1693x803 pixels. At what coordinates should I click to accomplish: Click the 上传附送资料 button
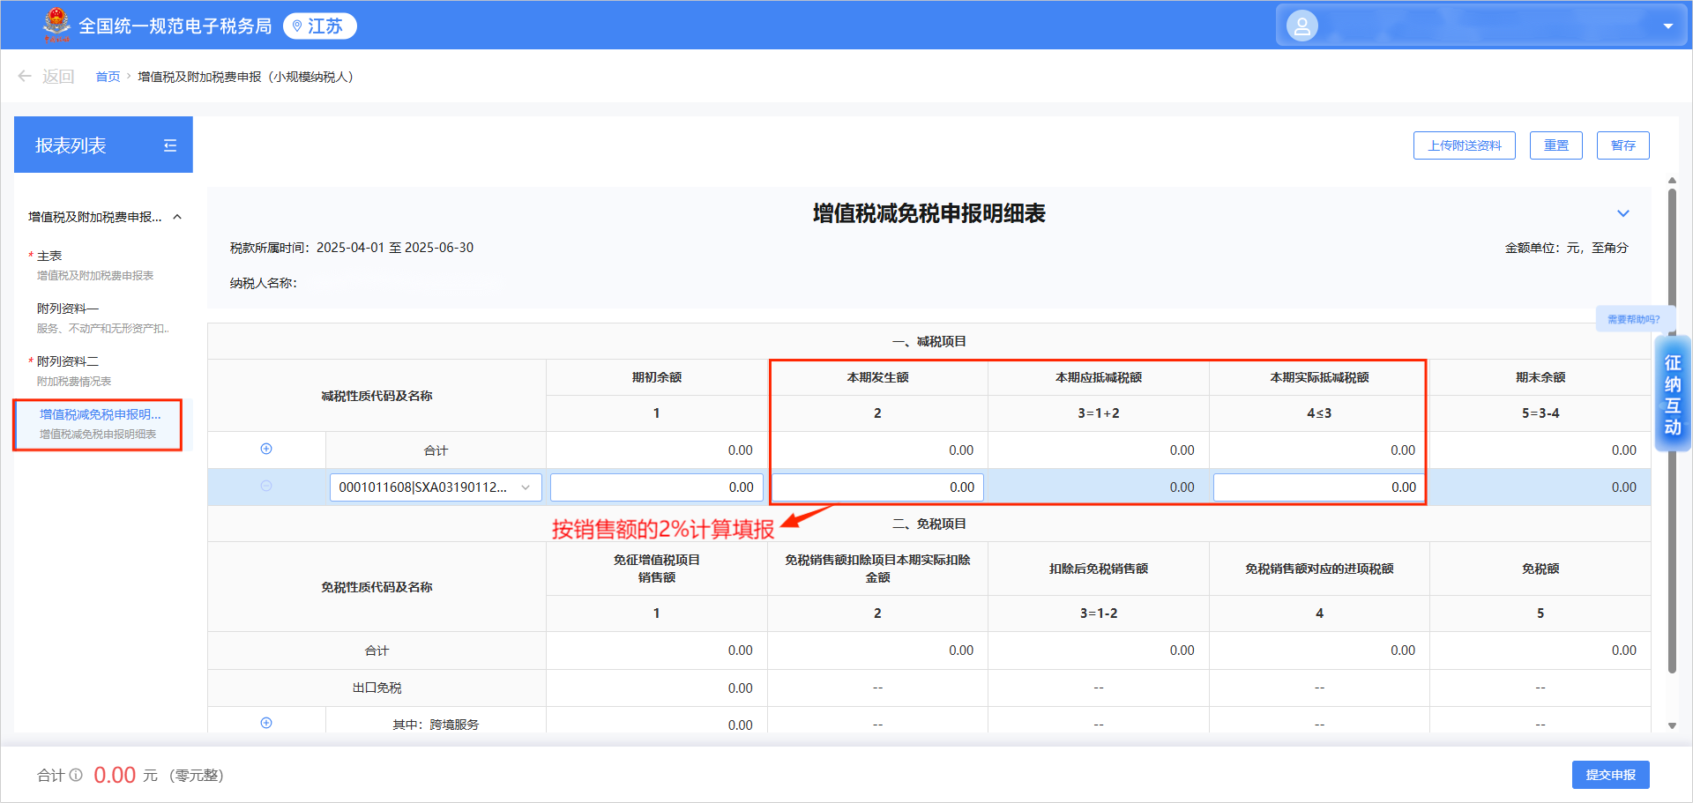pyautogui.click(x=1464, y=145)
